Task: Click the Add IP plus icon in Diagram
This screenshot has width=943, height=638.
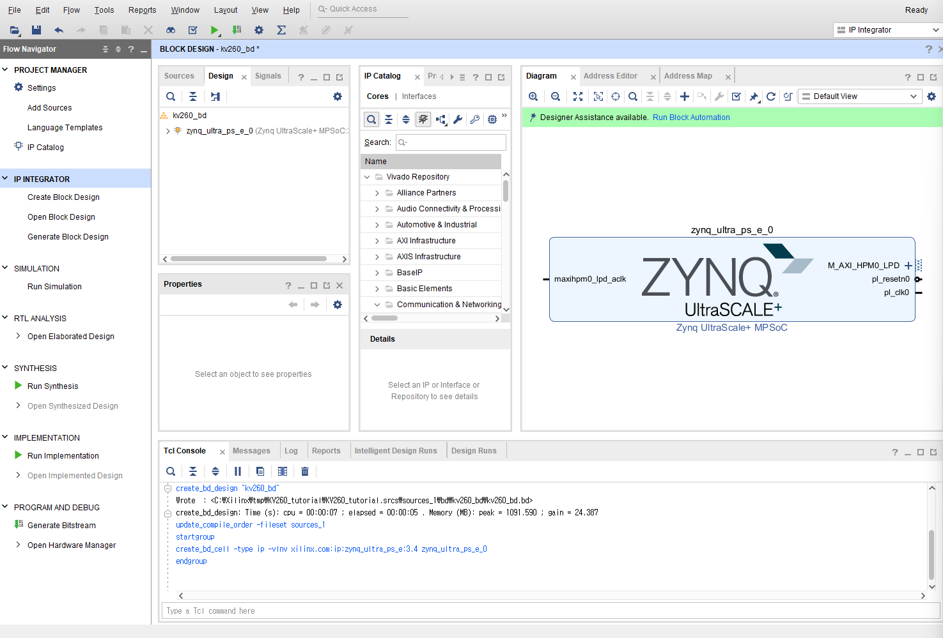Action: pos(685,96)
